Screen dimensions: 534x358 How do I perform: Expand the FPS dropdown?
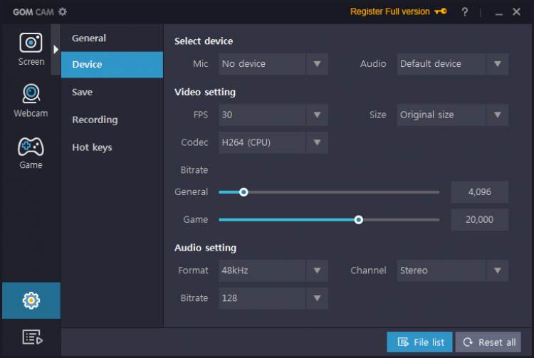(x=317, y=115)
